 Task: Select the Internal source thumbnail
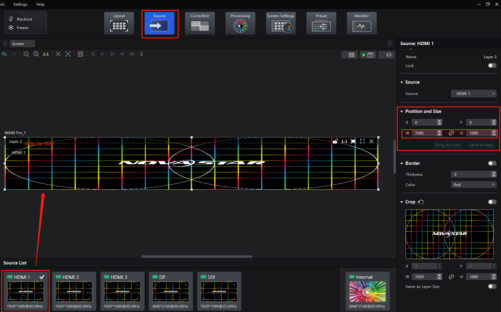point(367,291)
